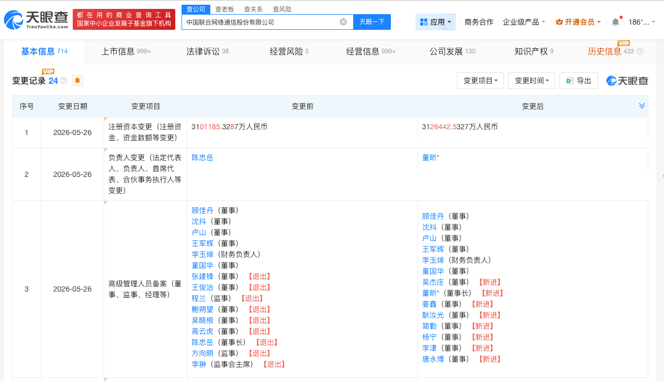Open 吴杰庄 link marked 新进
Viewport: 664px width, 381px height.
[x=433, y=282]
